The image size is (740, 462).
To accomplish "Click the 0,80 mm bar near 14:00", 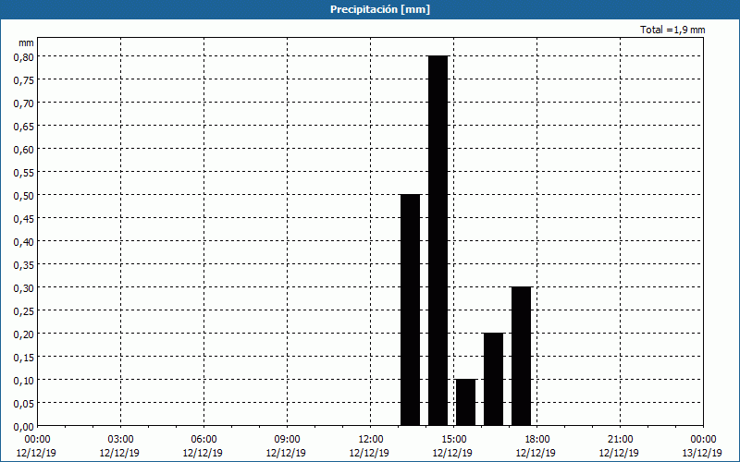I will click(438, 240).
